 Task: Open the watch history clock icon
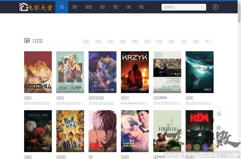tap(215, 7)
